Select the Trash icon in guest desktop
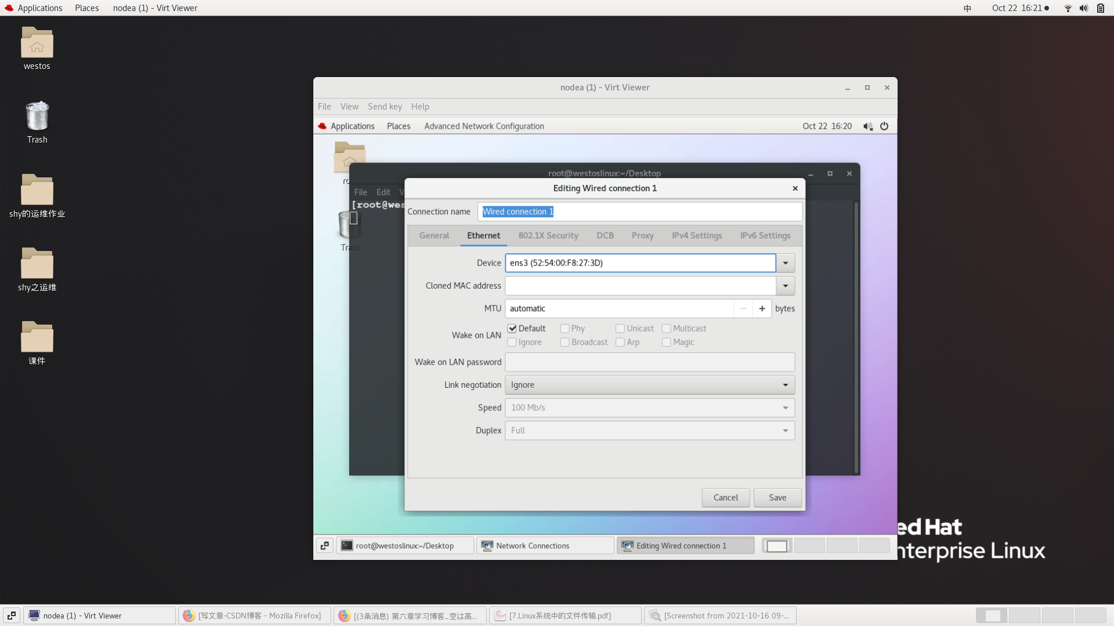The image size is (1114, 626). point(350,225)
